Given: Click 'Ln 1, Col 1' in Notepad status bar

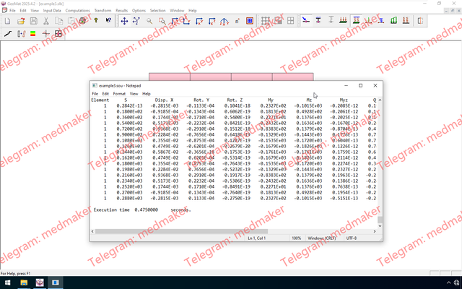Looking at the screenshot, I should tap(257, 238).
